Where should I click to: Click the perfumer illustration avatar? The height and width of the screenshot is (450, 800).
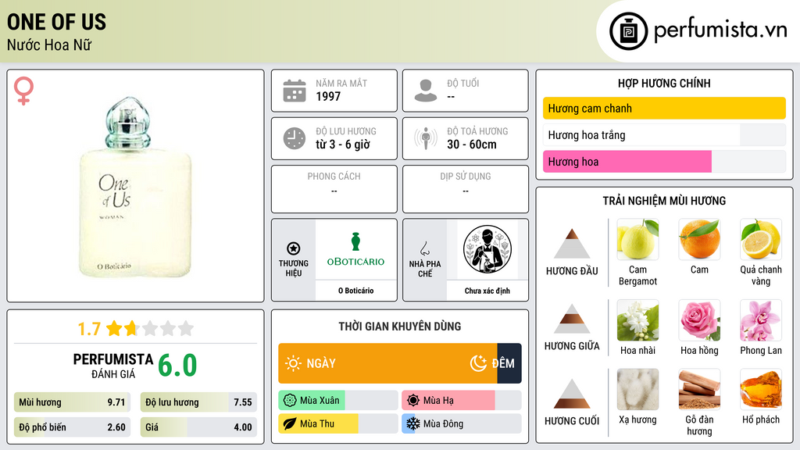(x=487, y=249)
